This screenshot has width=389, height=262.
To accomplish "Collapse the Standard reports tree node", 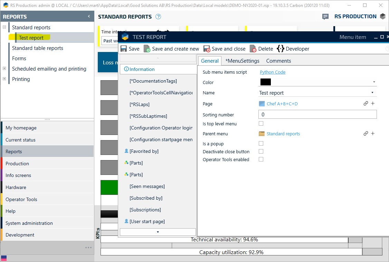I will click(x=4, y=27).
